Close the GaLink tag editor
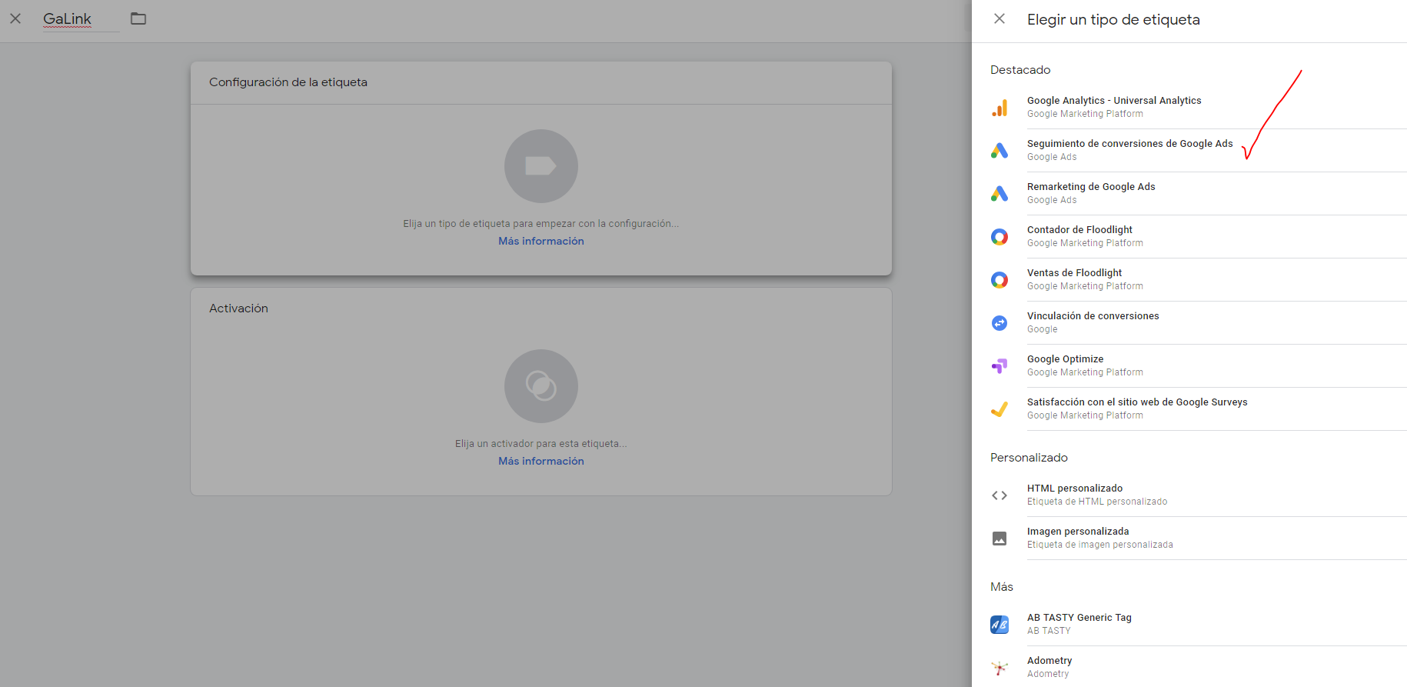 pyautogui.click(x=15, y=18)
